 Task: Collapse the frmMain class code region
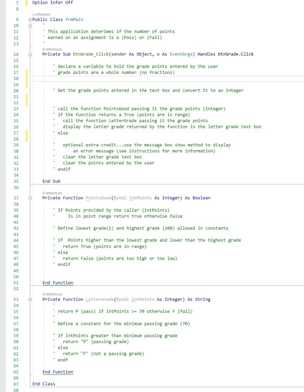click(30, 19)
